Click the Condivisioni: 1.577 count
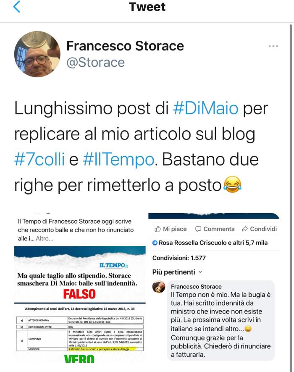The image size is (294, 372). click(x=179, y=258)
